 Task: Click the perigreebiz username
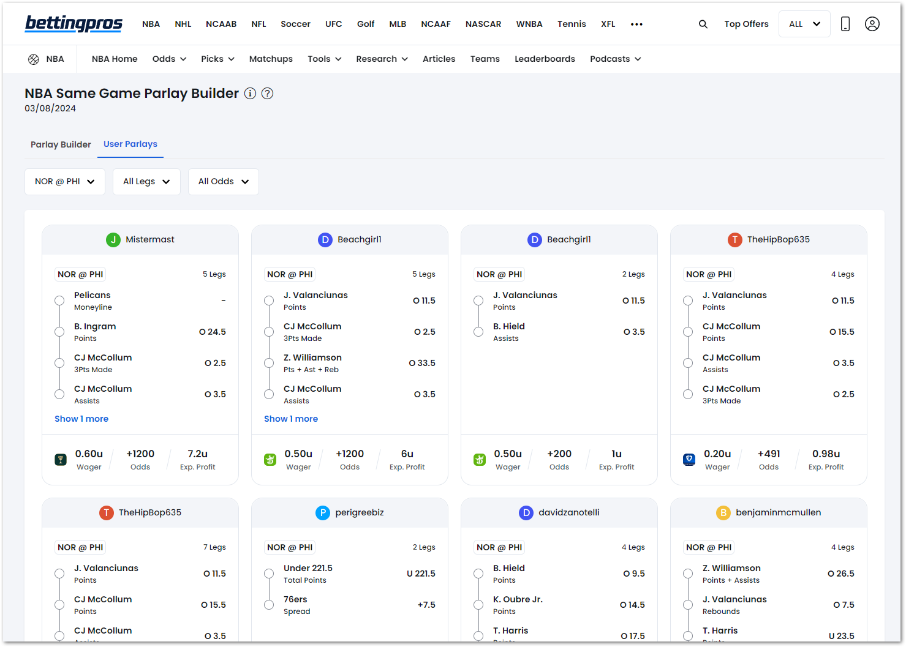360,513
